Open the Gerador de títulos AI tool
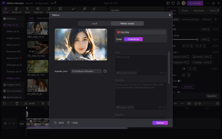 127,73
